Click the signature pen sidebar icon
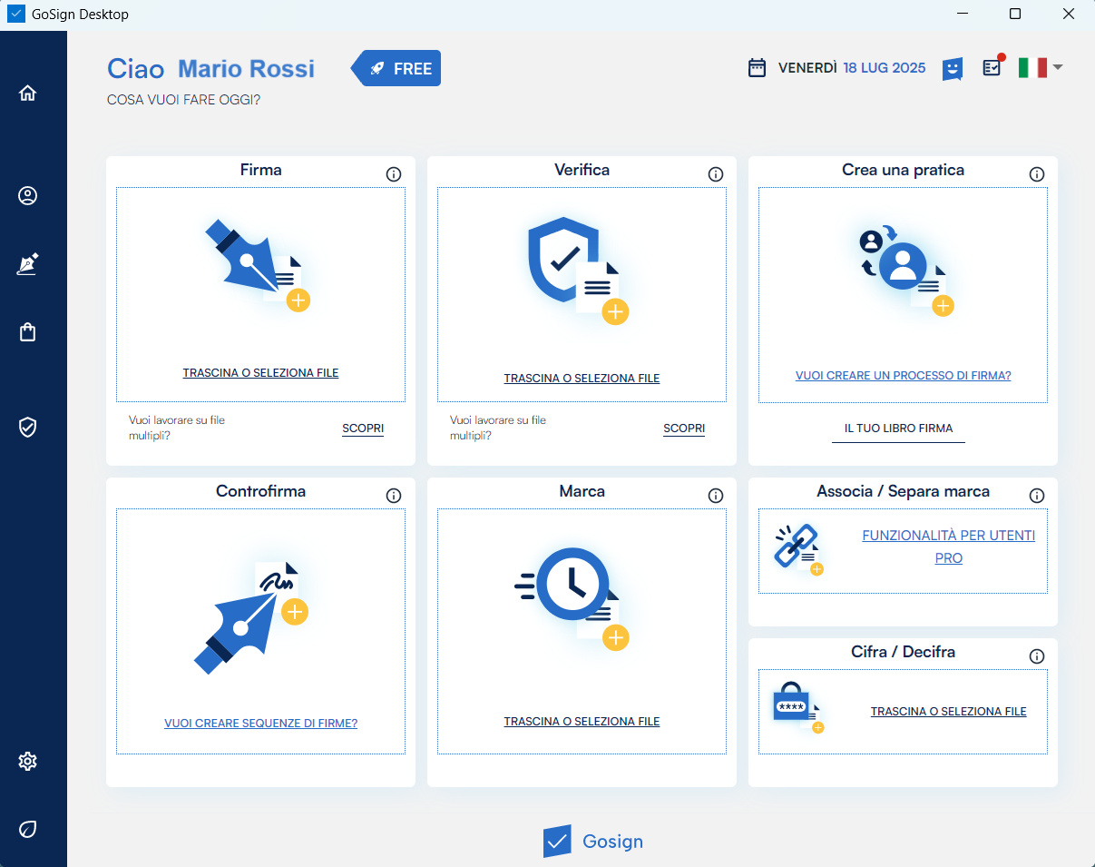The width and height of the screenshot is (1095, 867). [28, 264]
